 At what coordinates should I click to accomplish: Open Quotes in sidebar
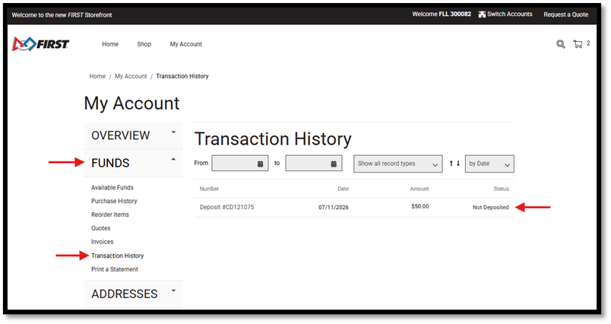point(101,228)
